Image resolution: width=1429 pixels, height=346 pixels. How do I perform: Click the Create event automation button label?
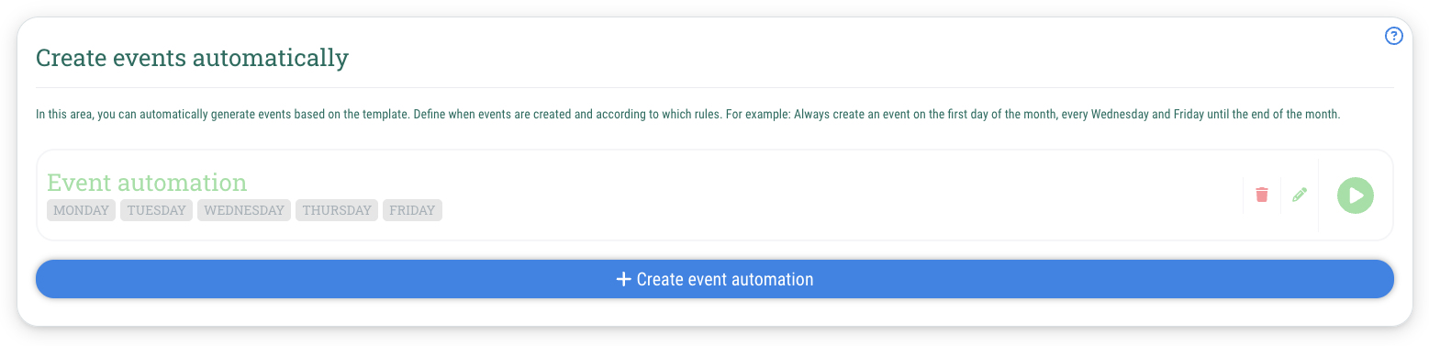(725, 279)
